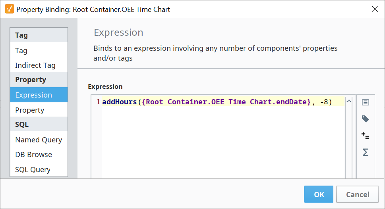The image size is (385, 209).
Task: Open the functions sigma icon
Action: pos(365,152)
